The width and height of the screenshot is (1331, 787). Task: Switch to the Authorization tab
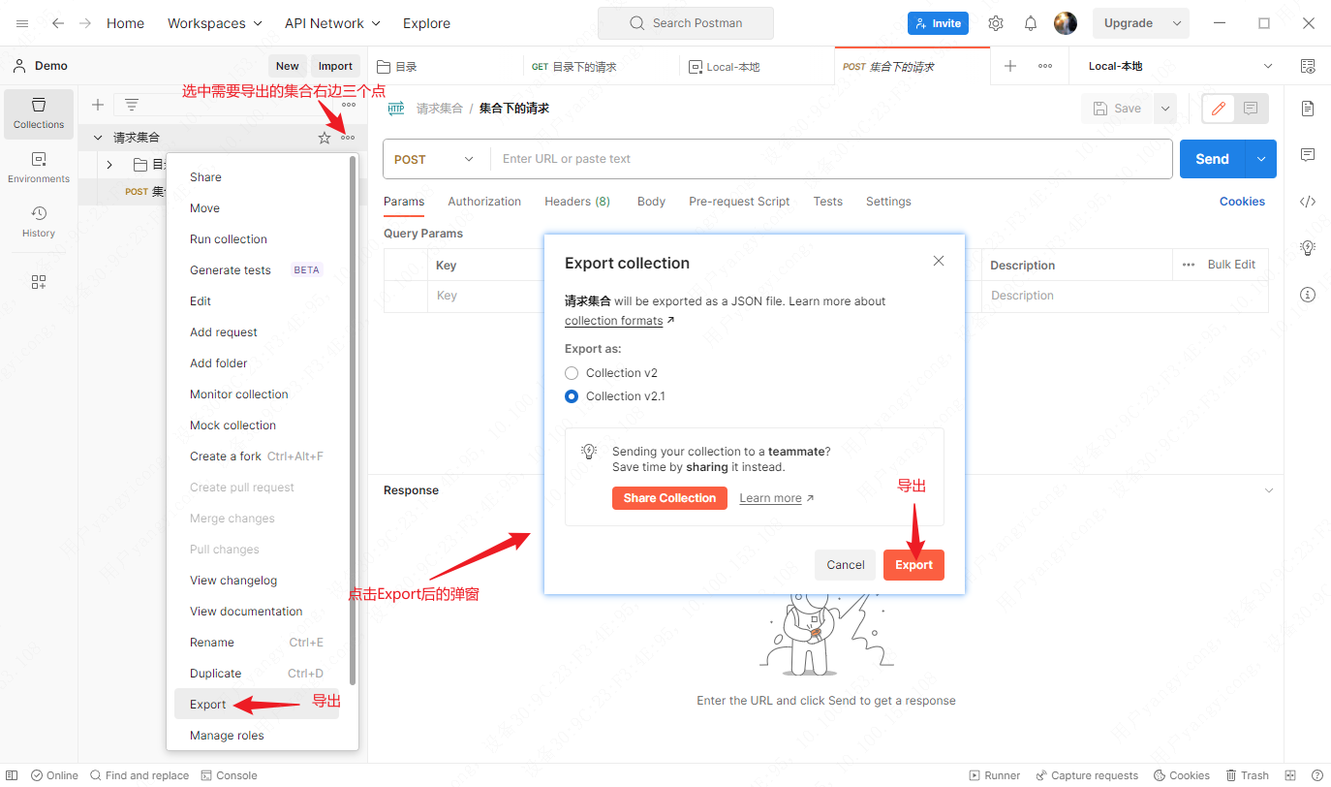(x=484, y=202)
